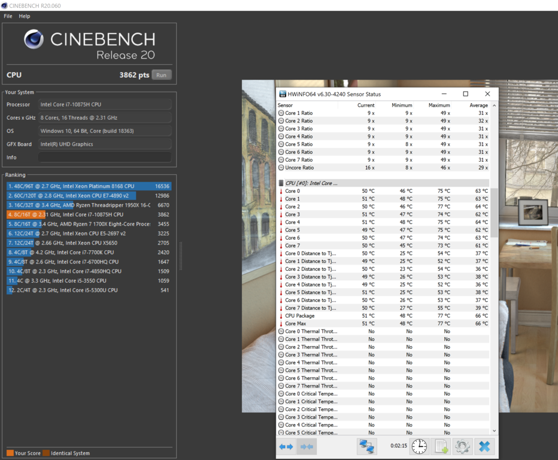Click the Cinebench title bar app icon

pos(4,6)
